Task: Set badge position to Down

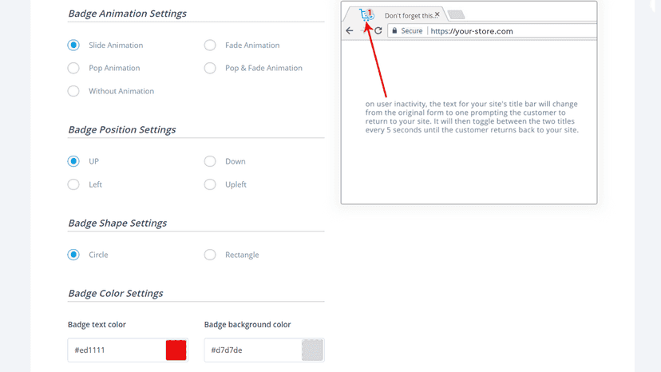Action: [210, 161]
